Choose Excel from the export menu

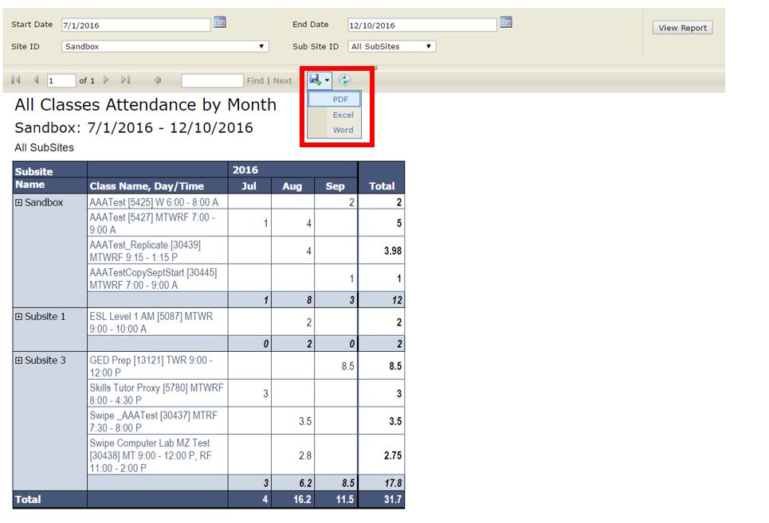tap(343, 115)
